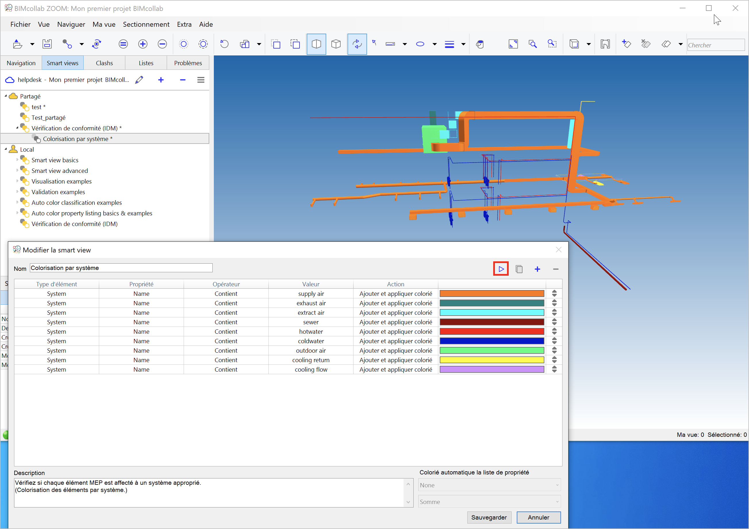Screen dimensions: 749x529
Task: Expand the Visualisation examples tree node
Action: pos(17,181)
